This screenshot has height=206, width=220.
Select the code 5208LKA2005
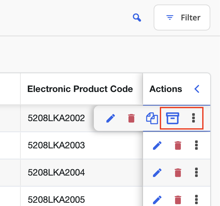click(x=56, y=200)
